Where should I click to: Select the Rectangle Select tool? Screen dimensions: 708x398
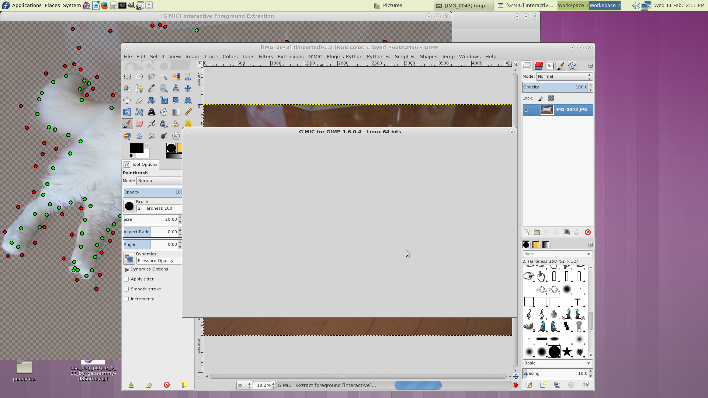(x=127, y=77)
